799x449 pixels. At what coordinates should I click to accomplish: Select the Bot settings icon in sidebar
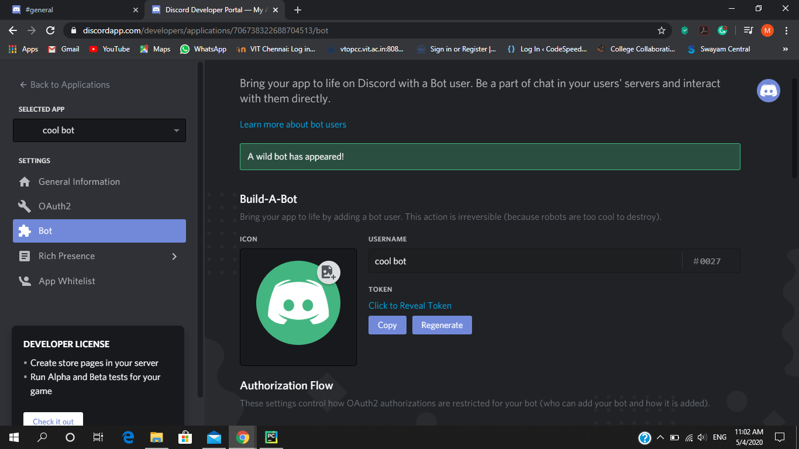pos(25,230)
